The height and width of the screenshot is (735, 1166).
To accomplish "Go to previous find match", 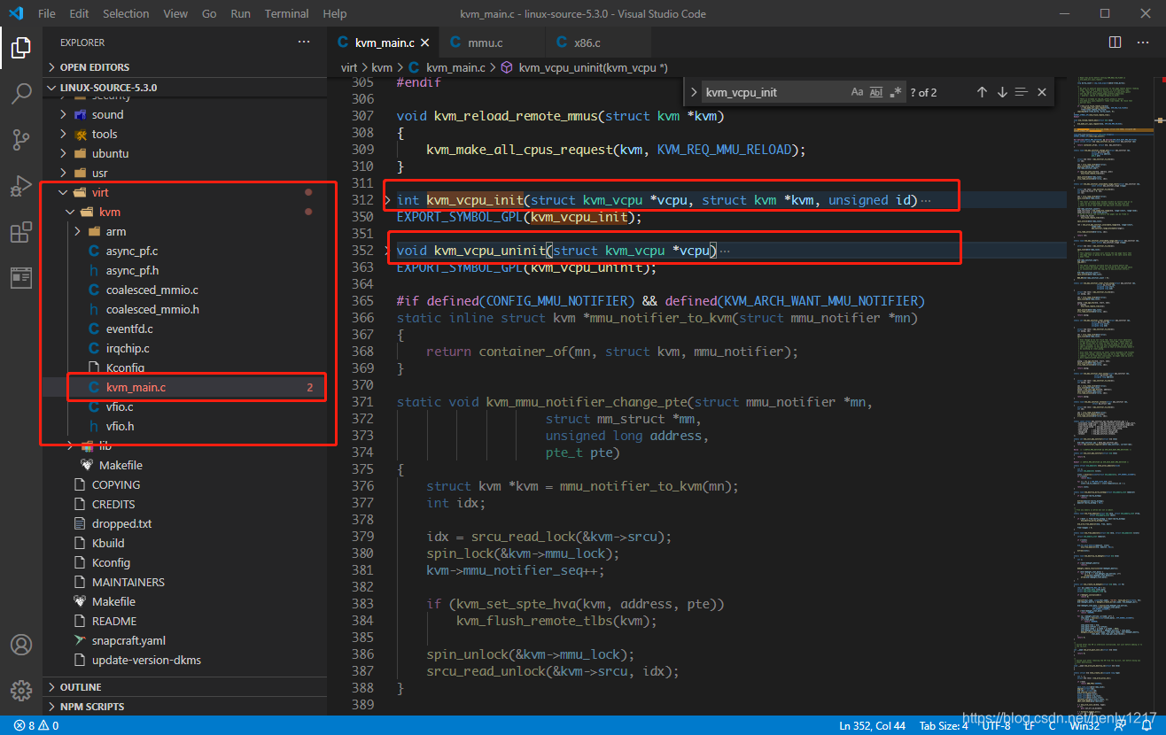I will (x=982, y=92).
